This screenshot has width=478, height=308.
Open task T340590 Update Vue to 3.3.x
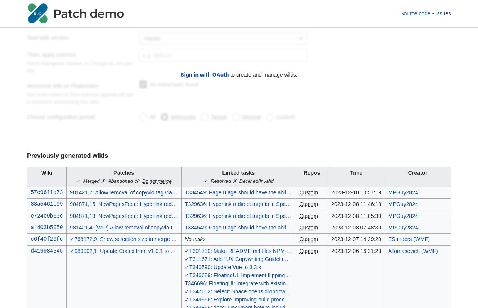(225, 267)
